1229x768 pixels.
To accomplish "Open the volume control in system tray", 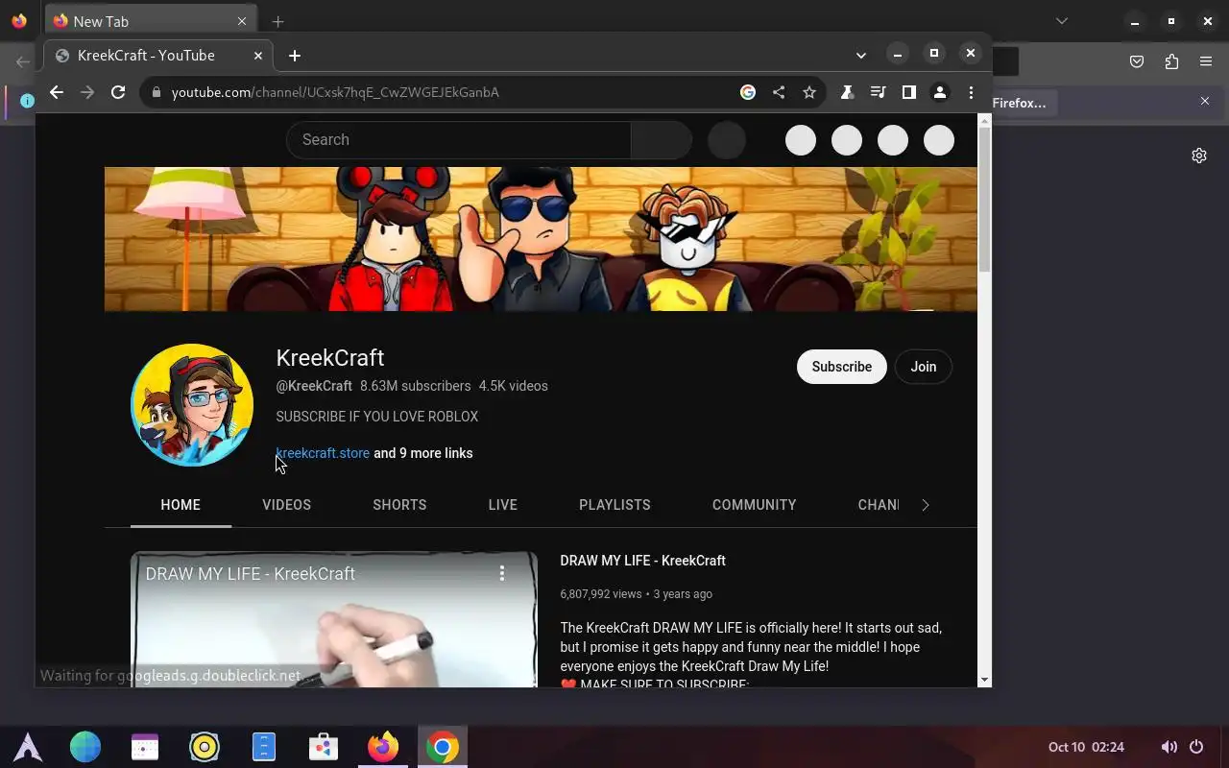I will (x=1169, y=747).
